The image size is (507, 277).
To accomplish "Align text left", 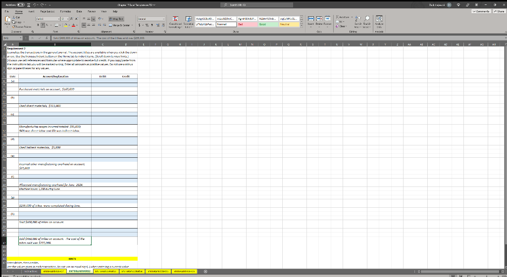I will 84,25.
